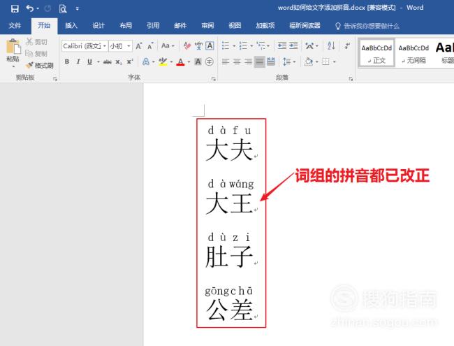Toggle justify paragraph alignment

260,62
